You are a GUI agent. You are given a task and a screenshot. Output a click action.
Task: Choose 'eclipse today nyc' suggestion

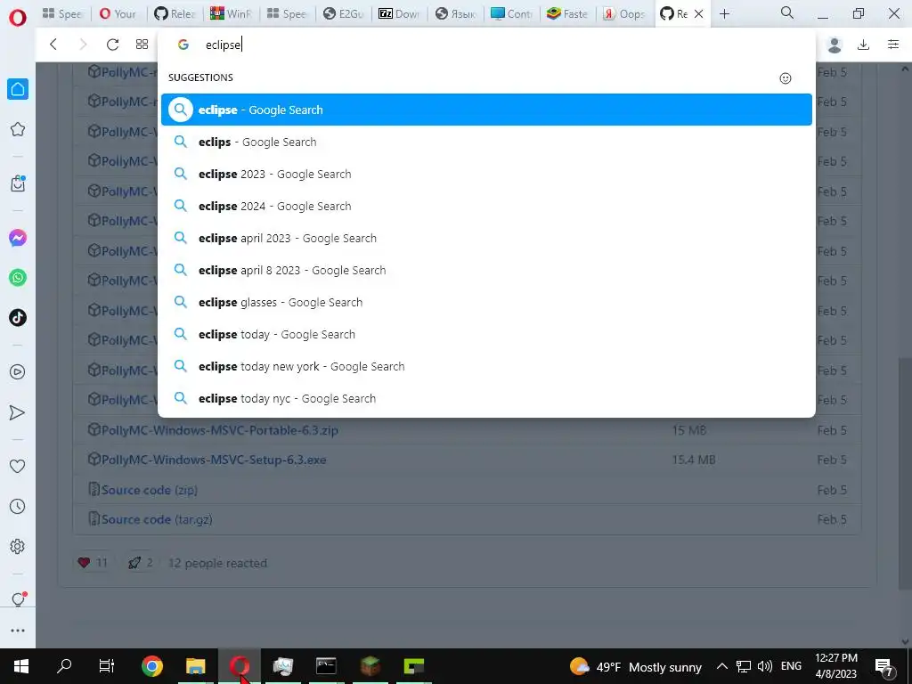(486, 398)
